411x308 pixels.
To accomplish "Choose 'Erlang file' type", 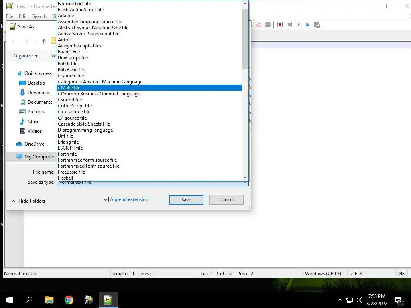I will pos(149,142).
